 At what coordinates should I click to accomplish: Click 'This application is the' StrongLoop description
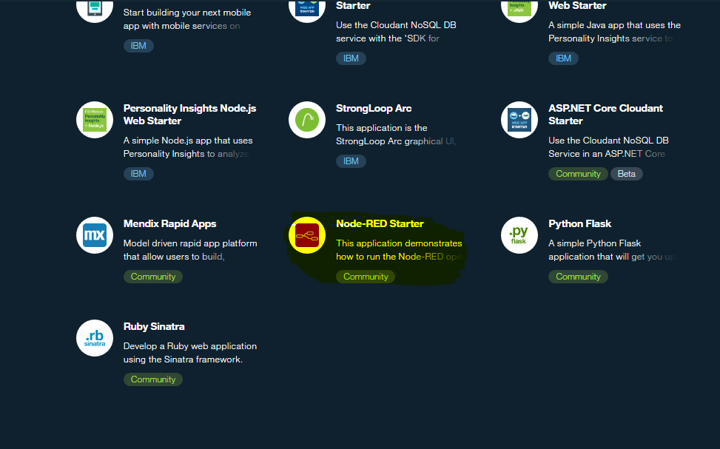[382, 128]
